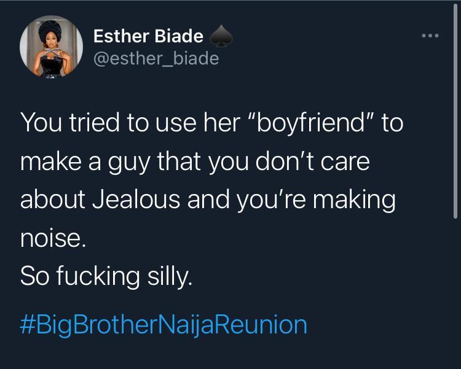Click the quoted word "boyfriend"

pyautogui.click(x=311, y=123)
